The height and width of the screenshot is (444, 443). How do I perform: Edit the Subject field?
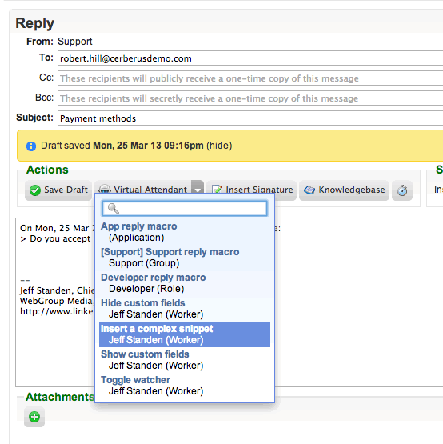250,118
